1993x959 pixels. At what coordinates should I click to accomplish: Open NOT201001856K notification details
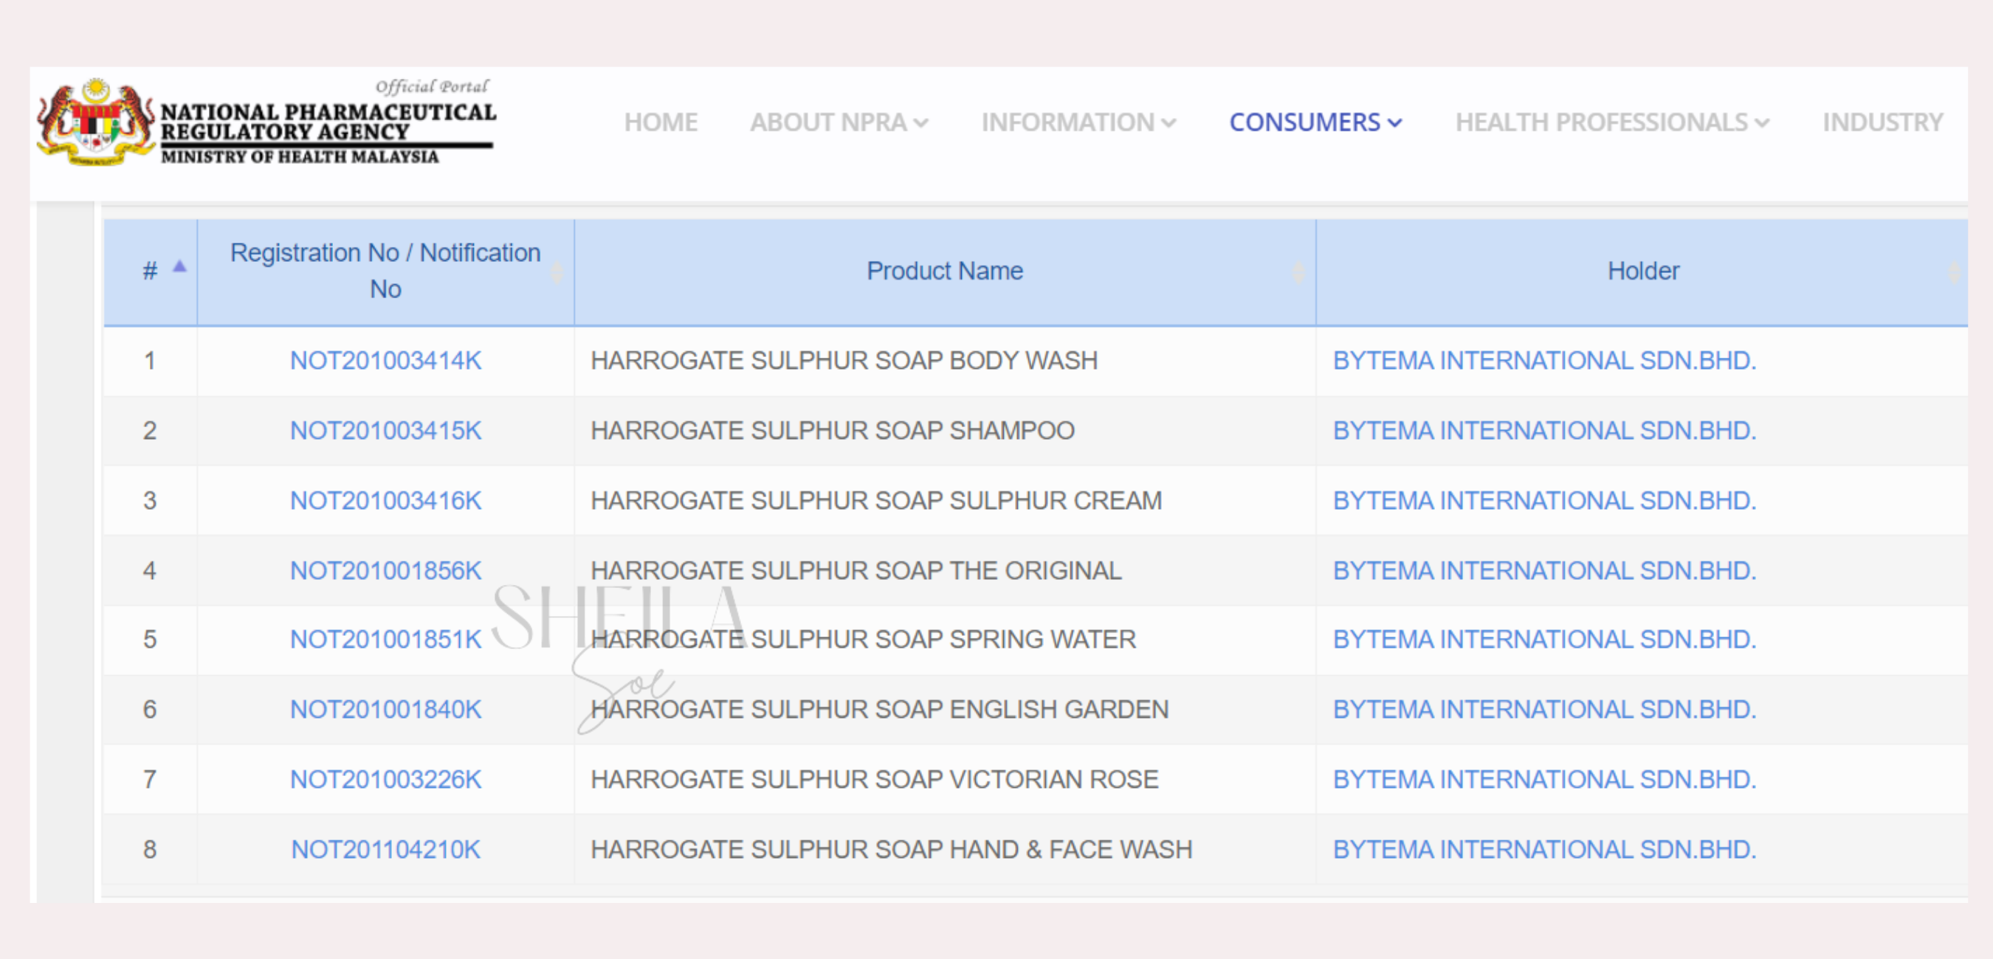tap(385, 570)
